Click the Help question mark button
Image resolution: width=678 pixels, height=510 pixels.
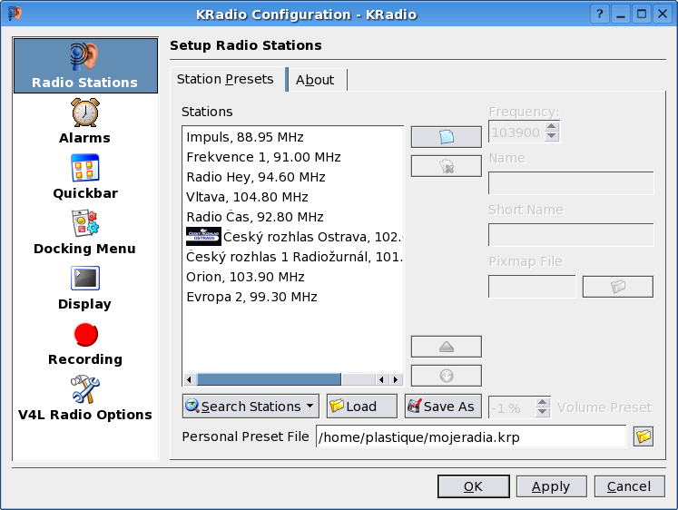coord(600,14)
